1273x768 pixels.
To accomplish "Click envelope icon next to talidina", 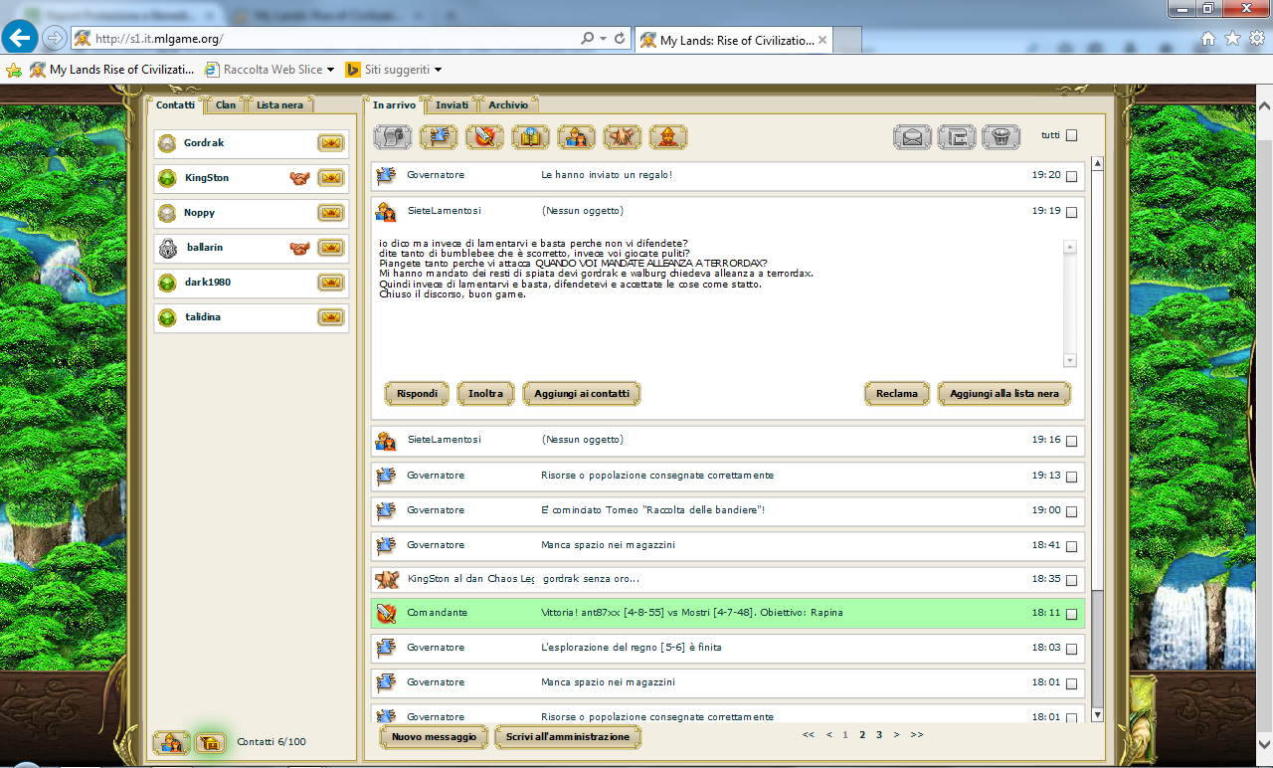I will click(x=330, y=317).
